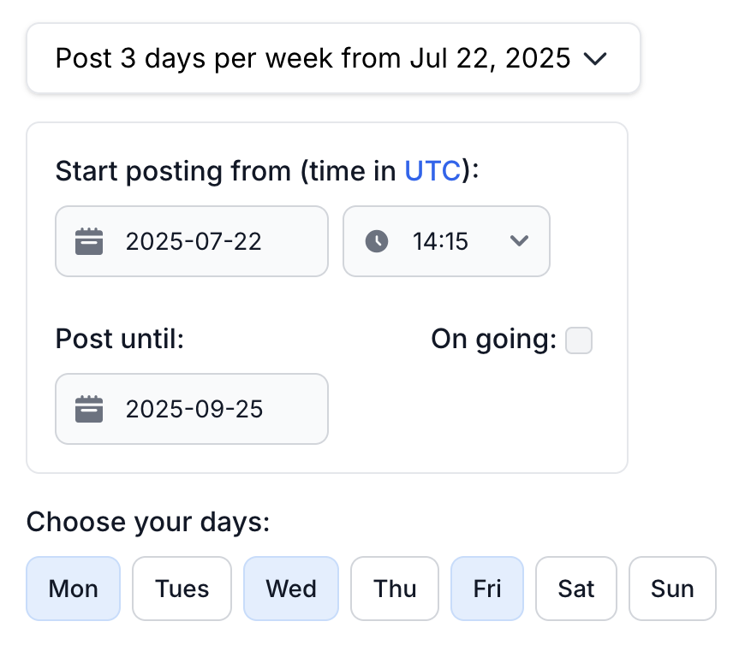Select the Tues day toggle

coord(182,589)
